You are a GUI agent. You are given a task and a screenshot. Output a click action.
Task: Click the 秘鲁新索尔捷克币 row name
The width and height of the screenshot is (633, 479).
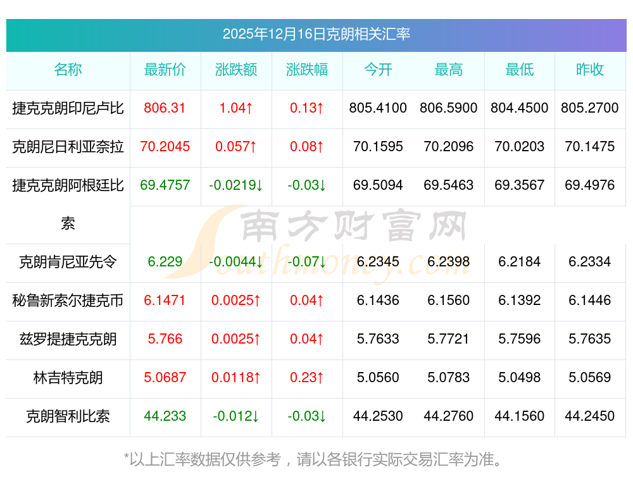(68, 301)
